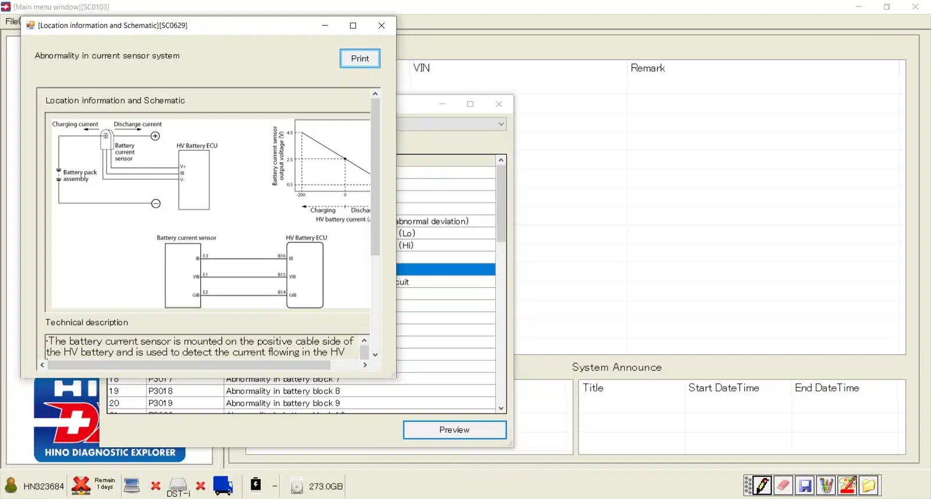931x499 pixels.
Task: Select the pink eraser tool
Action: pos(783,485)
